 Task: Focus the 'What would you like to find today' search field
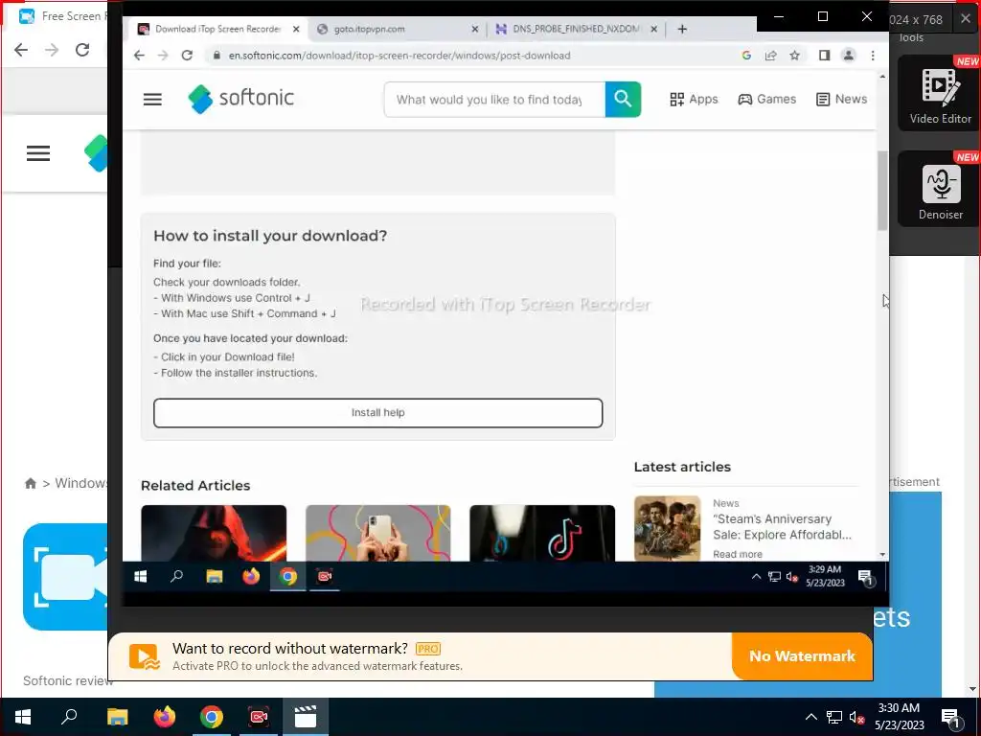tap(495, 99)
